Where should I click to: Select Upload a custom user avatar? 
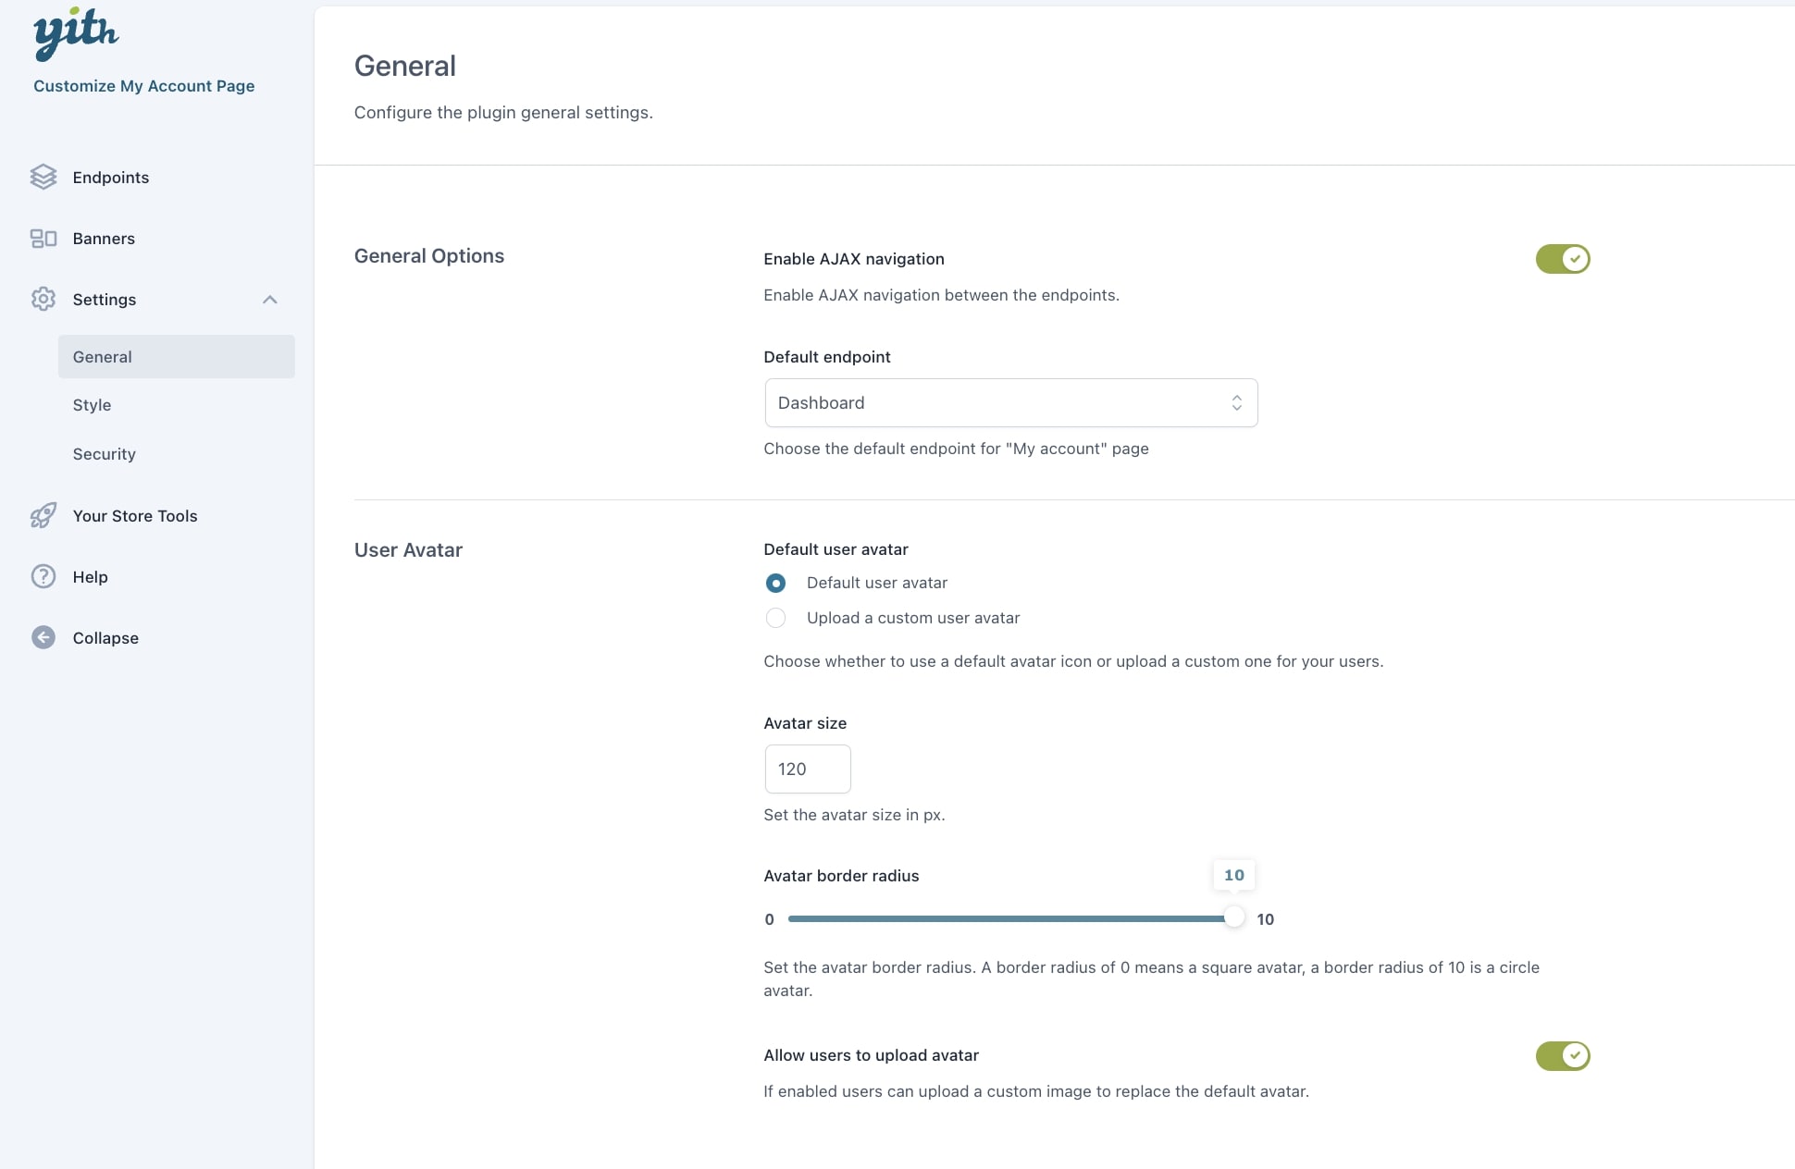pyautogui.click(x=775, y=618)
